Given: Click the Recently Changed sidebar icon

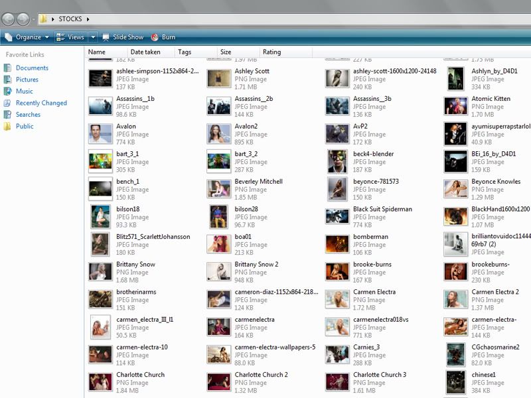Looking at the screenshot, I should tap(7, 103).
